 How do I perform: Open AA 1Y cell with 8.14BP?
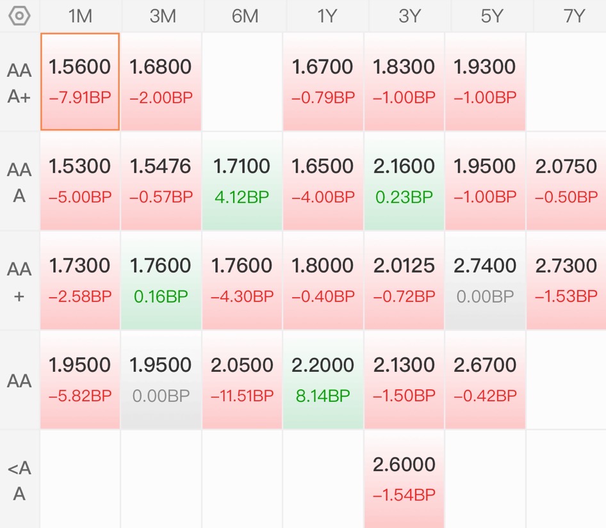[323, 380]
